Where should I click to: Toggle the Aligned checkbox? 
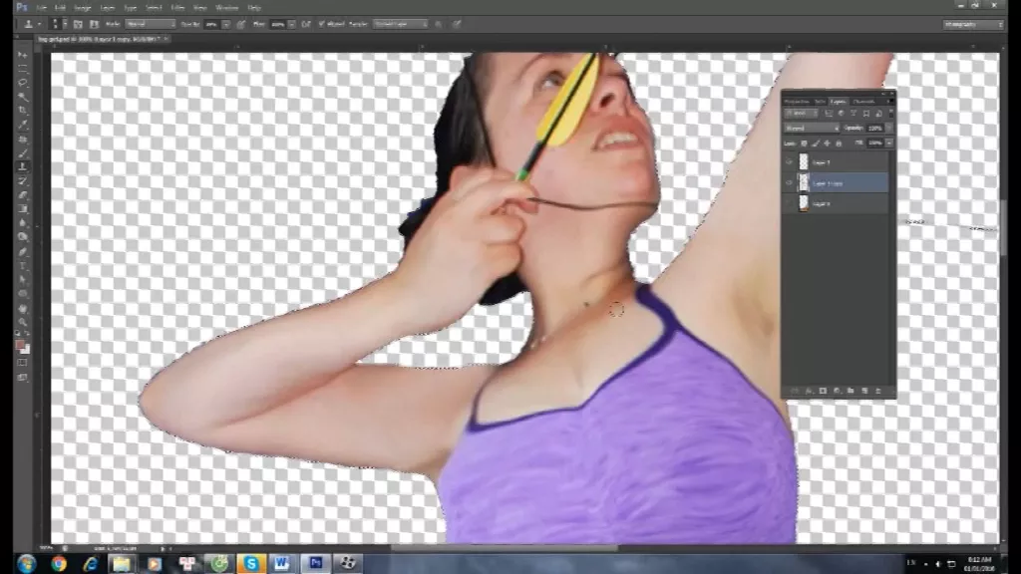pos(322,24)
